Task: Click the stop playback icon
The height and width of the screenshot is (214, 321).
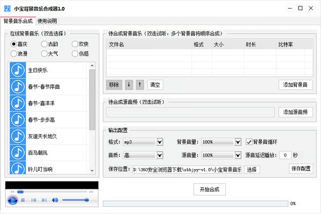Action: click(23, 200)
